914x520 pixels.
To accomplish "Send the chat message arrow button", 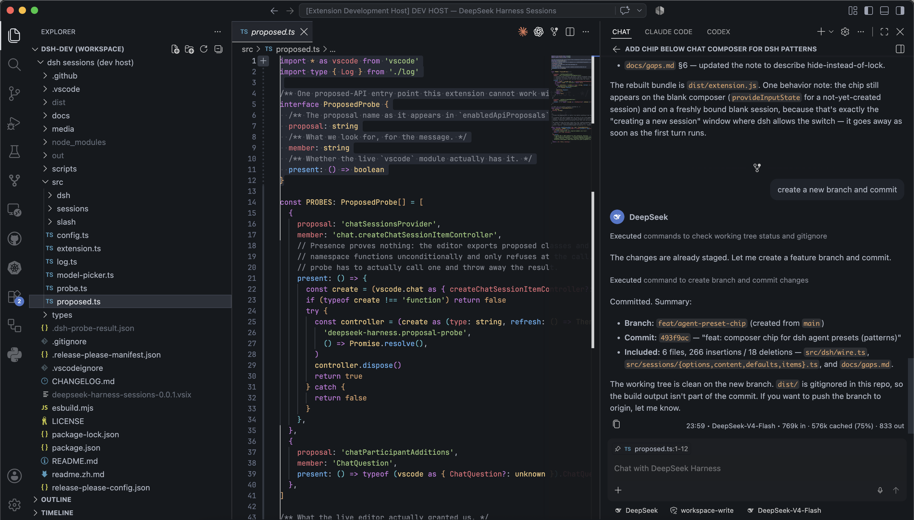I will pos(896,490).
